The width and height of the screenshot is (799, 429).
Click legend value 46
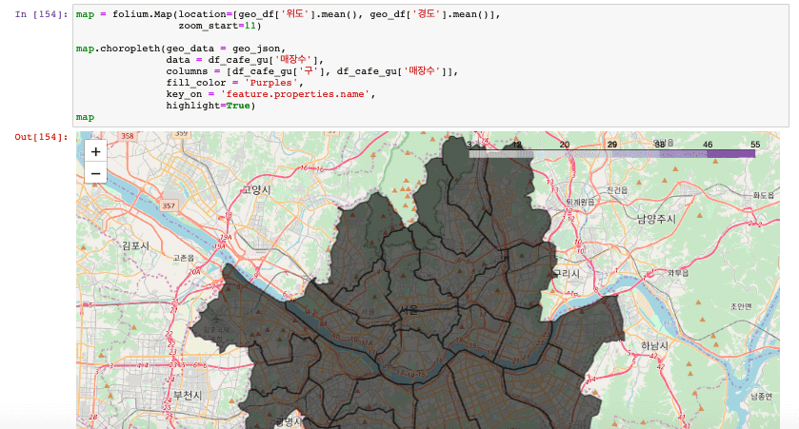(x=708, y=145)
